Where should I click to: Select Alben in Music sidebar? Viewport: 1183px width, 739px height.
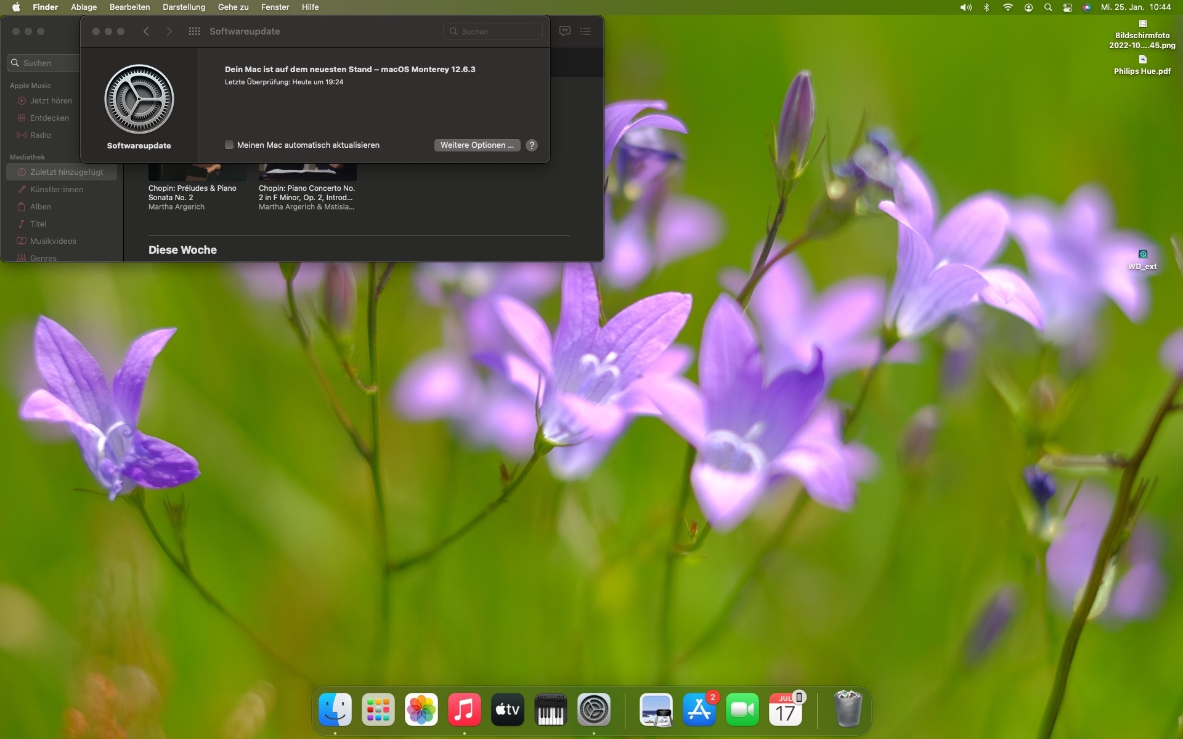click(41, 207)
